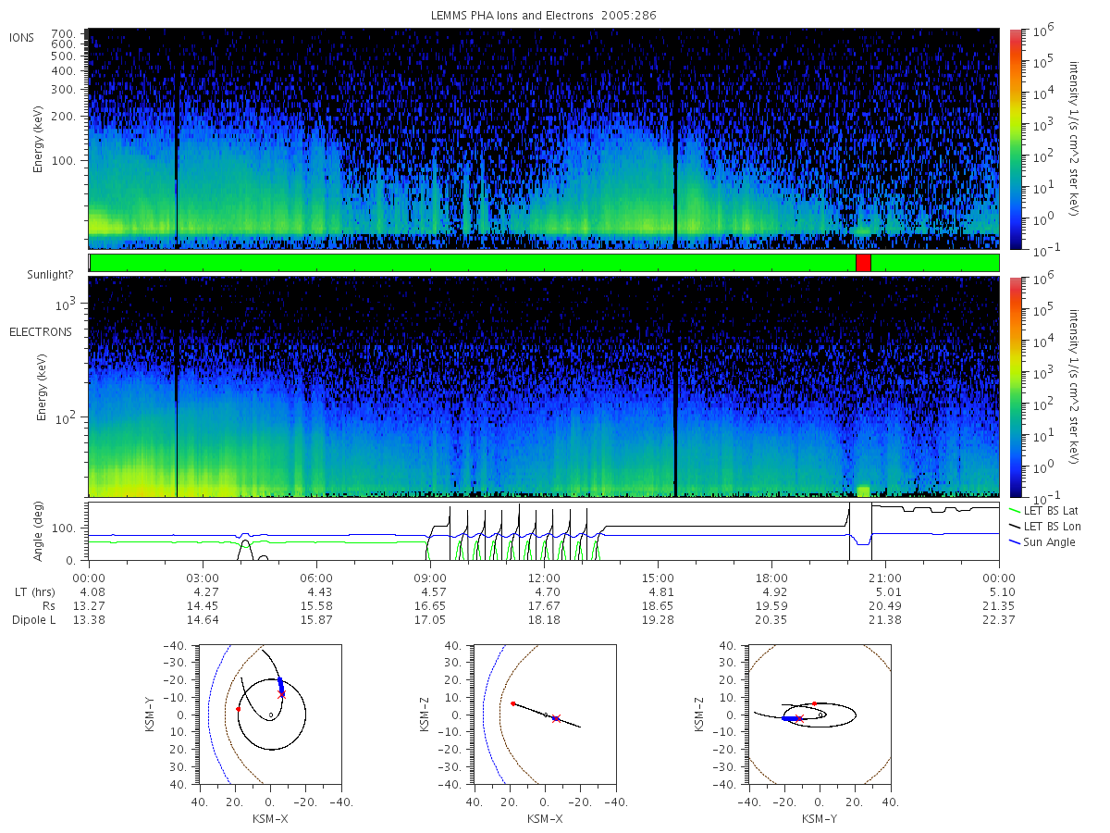Click the ions intensity color scale bar
The height and width of the screenshot is (833, 1110).
tap(1015, 139)
